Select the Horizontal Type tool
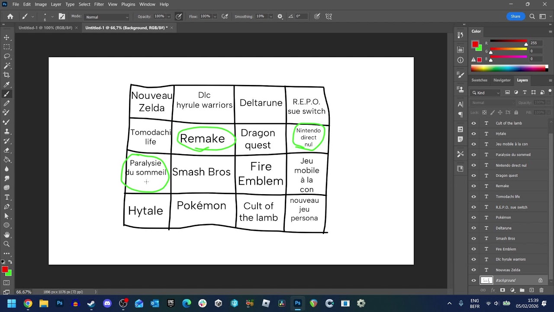The height and width of the screenshot is (312, 554). 6,197
